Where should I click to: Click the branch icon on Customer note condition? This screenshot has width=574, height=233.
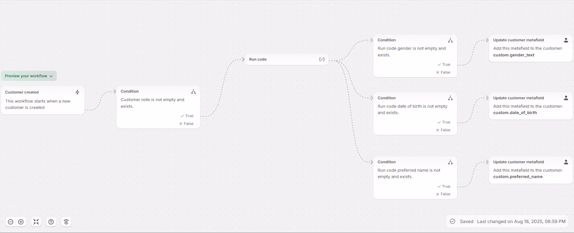coord(193,92)
